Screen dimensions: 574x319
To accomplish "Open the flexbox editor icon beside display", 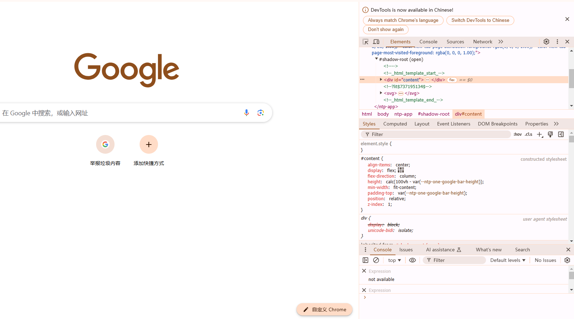I will click(x=401, y=170).
